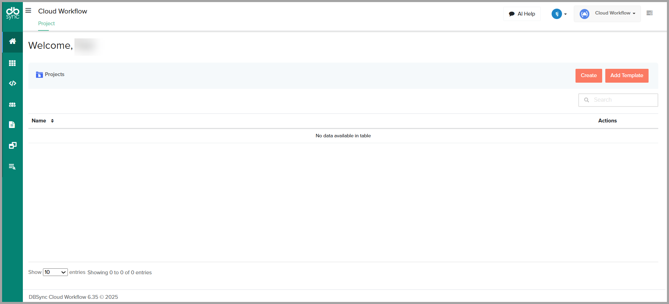
Task: Open the document sidebar icon
Action: point(12,125)
